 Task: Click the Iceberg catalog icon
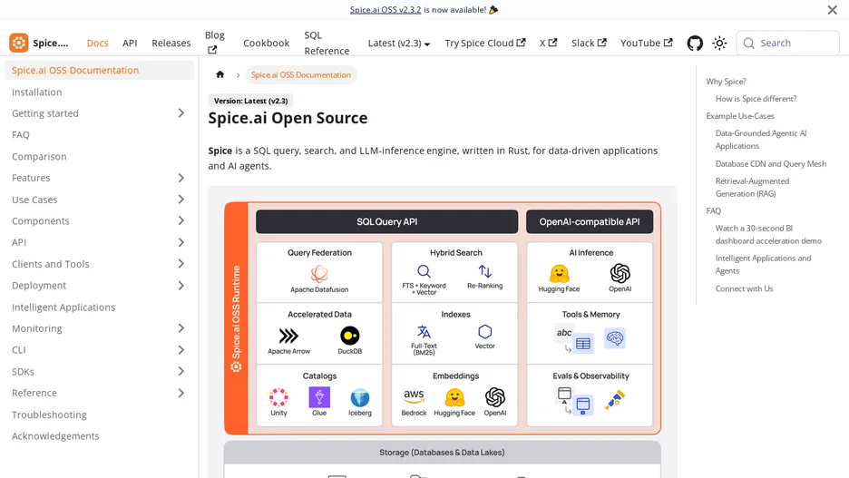coord(360,398)
